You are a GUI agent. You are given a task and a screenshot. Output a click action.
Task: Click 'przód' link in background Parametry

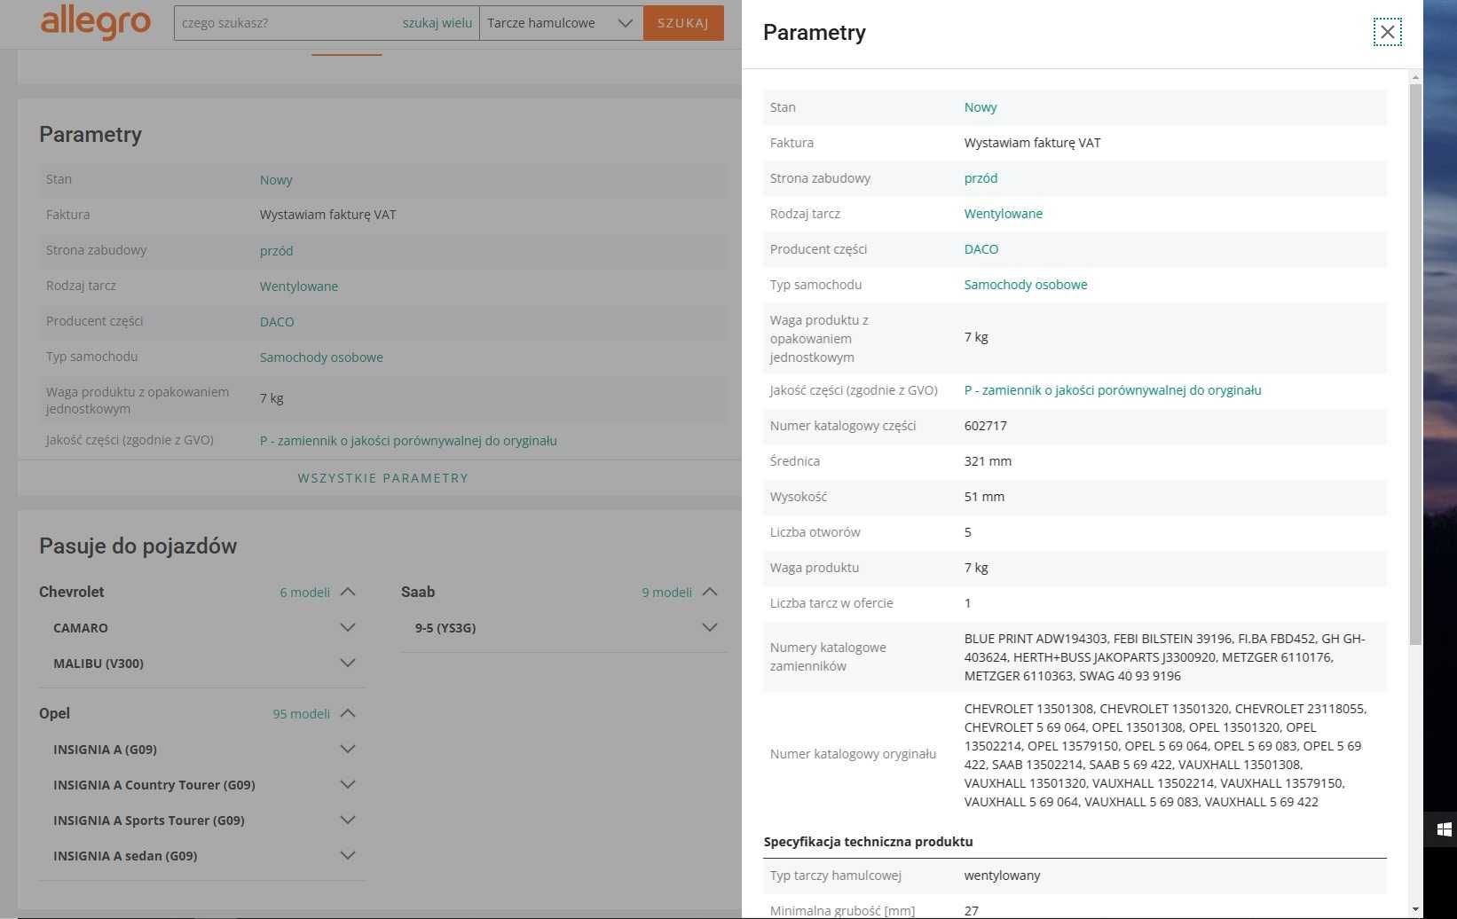[x=276, y=251]
